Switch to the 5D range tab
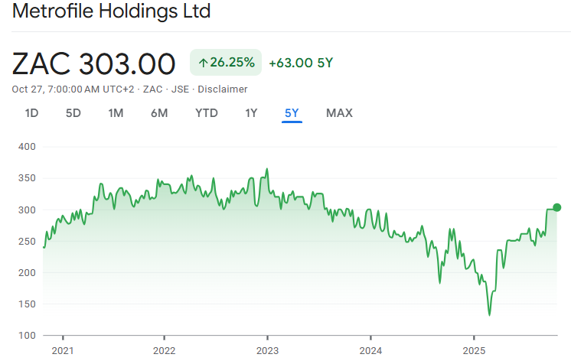 pyautogui.click(x=73, y=113)
